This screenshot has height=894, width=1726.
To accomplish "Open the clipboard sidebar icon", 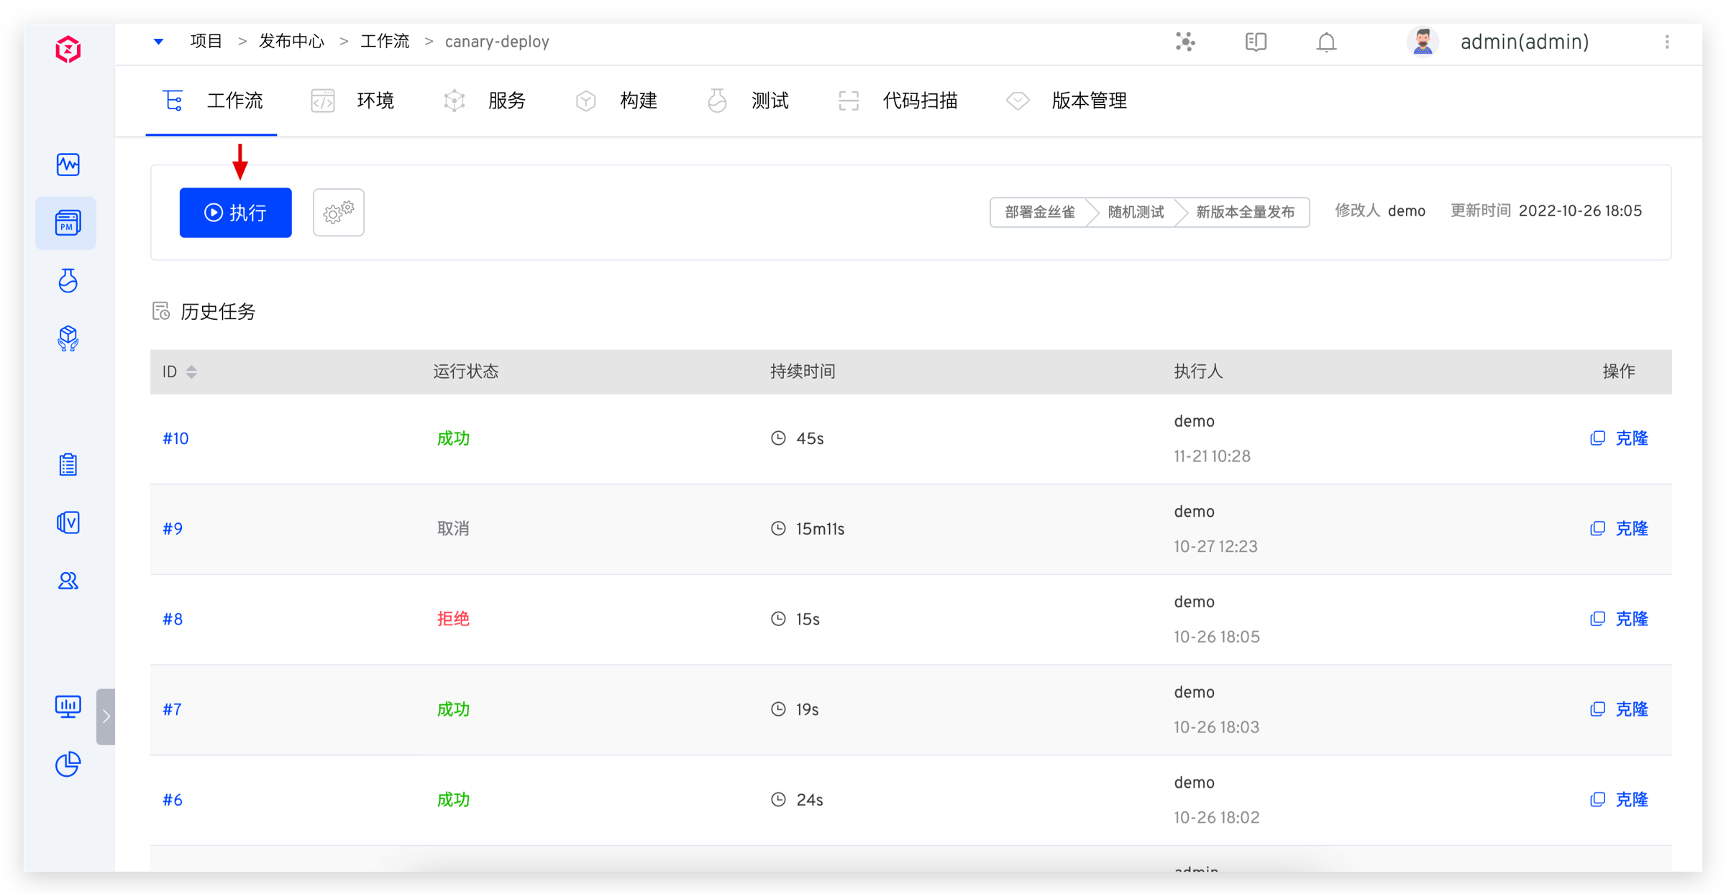I will [68, 465].
